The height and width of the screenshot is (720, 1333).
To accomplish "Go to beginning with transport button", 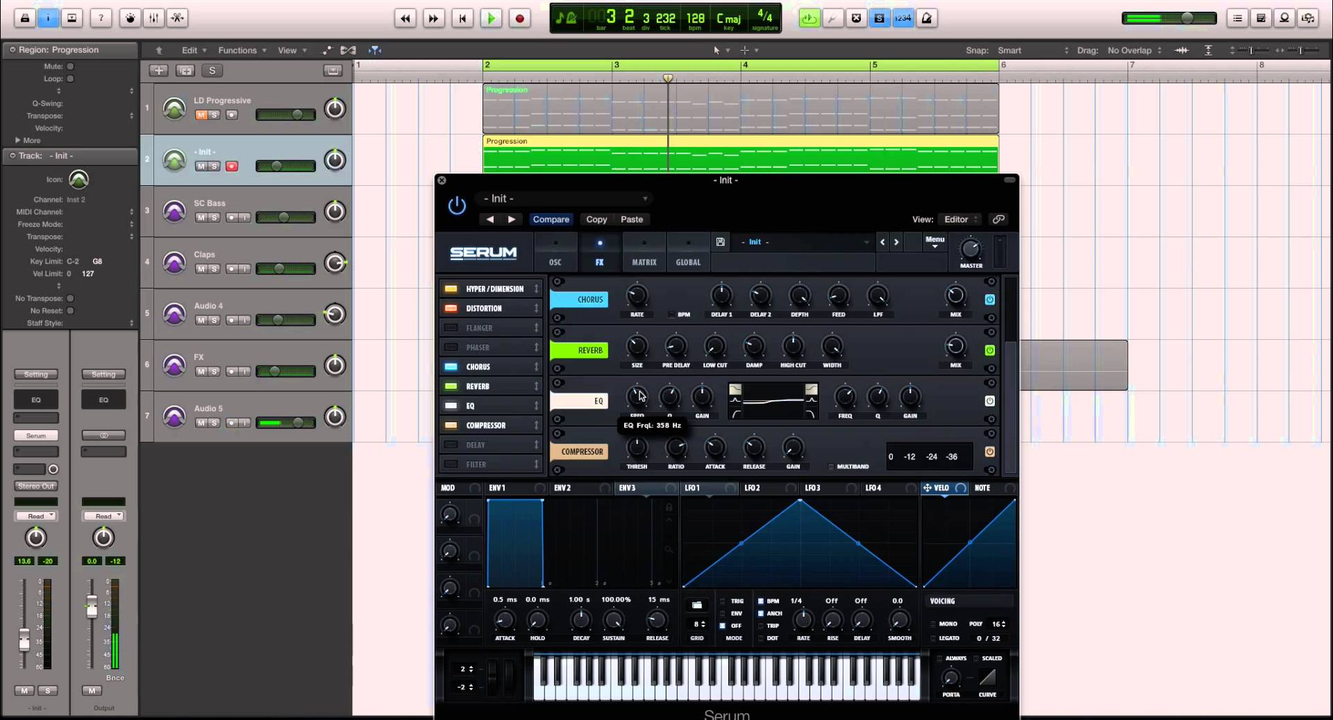I will 462,19.
